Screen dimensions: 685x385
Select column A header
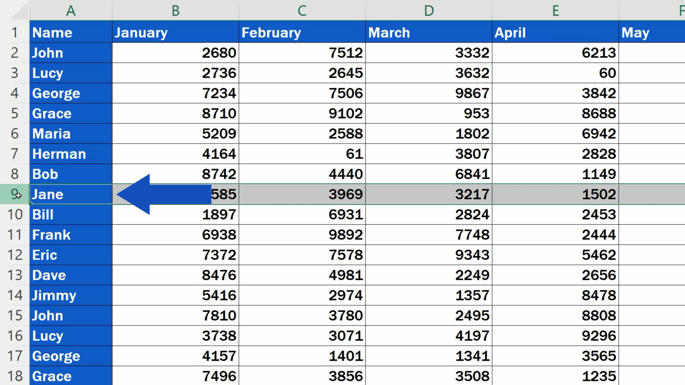[70, 10]
